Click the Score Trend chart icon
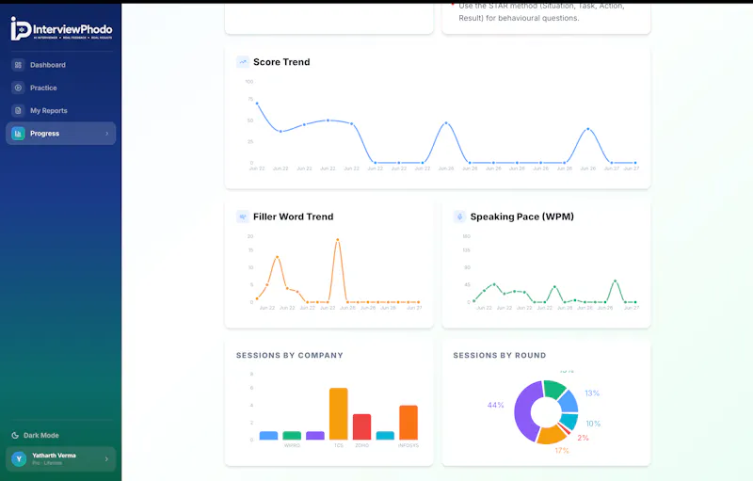Image resolution: width=753 pixels, height=481 pixels. point(243,62)
